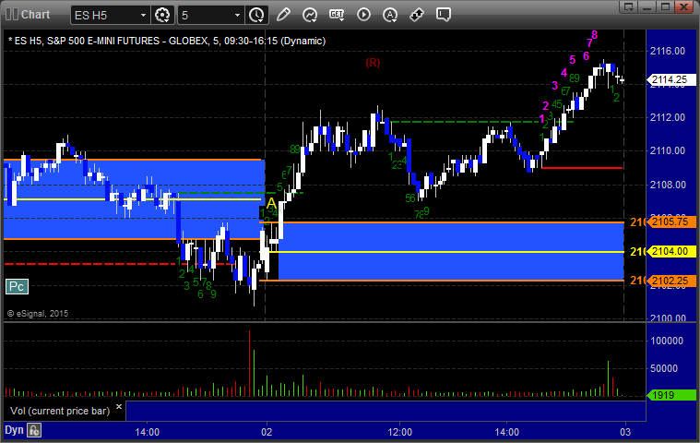Viewport: 700px width, 443px height.
Task: Click the 50000 volume axis label
Action: [664, 368]
